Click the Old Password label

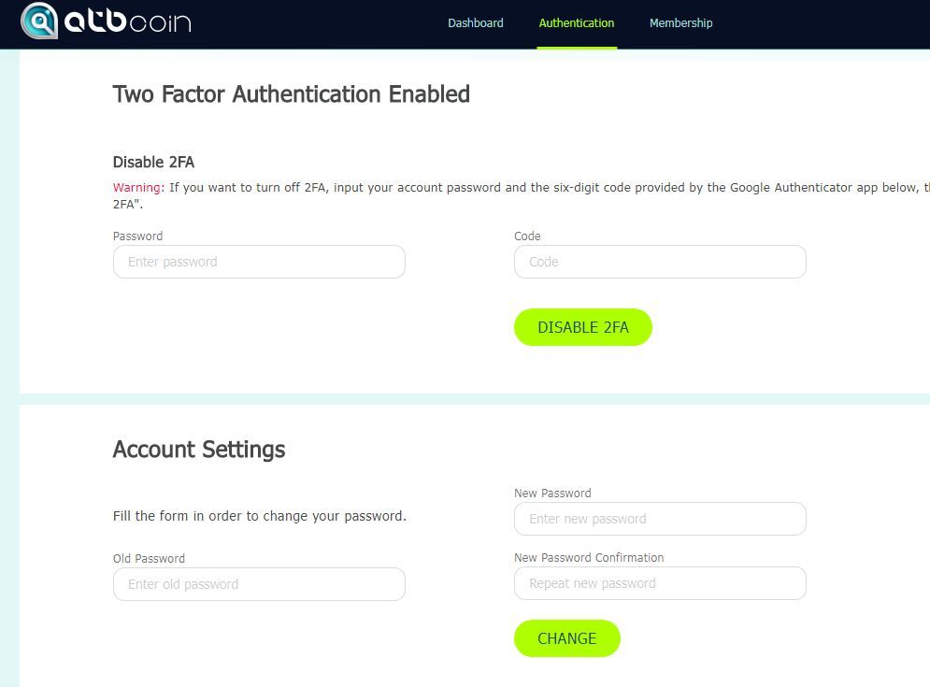[x=149, y=559]
